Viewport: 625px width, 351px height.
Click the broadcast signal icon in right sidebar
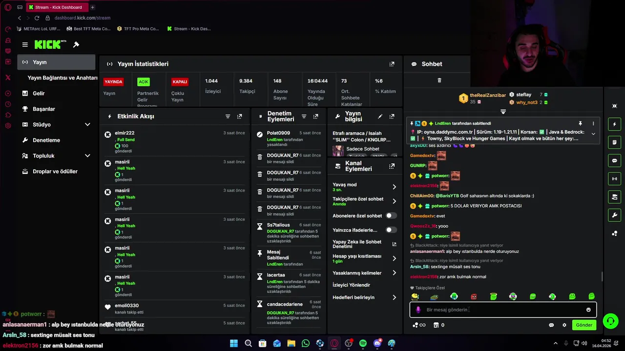coord(614,179)
